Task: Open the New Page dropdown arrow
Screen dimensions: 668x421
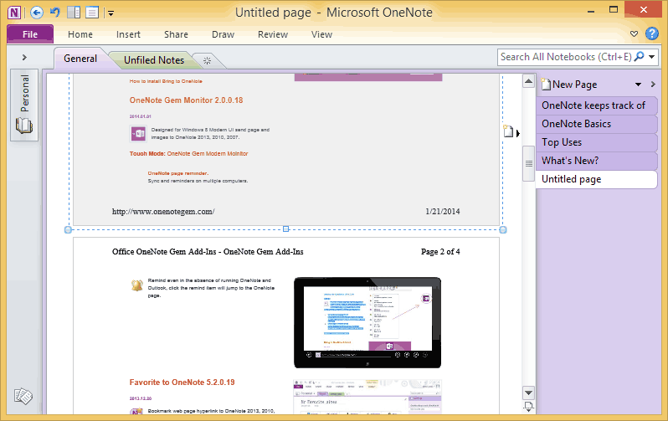Action: click(x=638, y=85)
